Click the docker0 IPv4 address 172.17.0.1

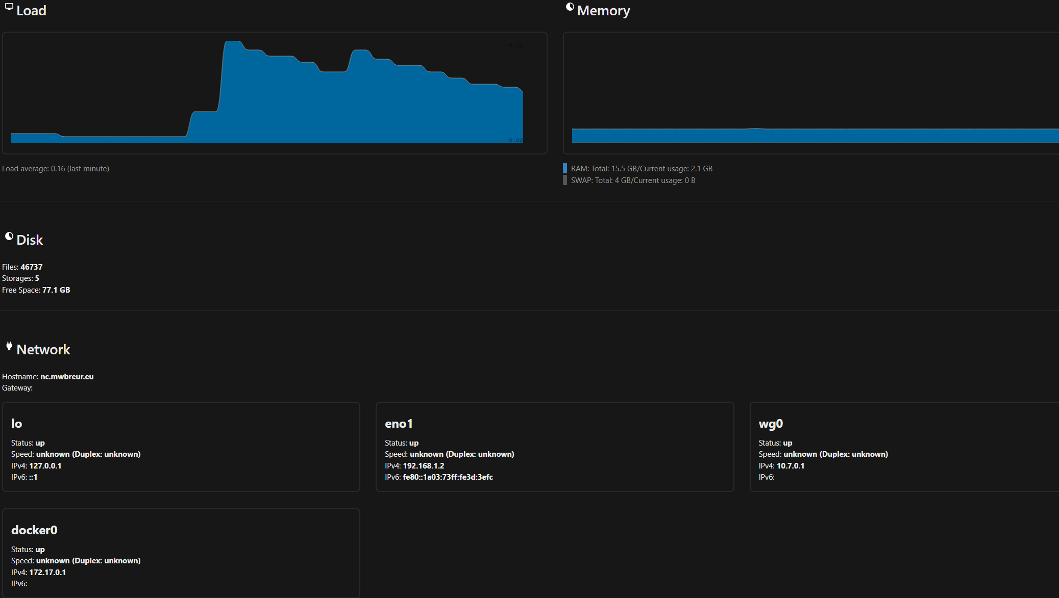coord(47,573)
